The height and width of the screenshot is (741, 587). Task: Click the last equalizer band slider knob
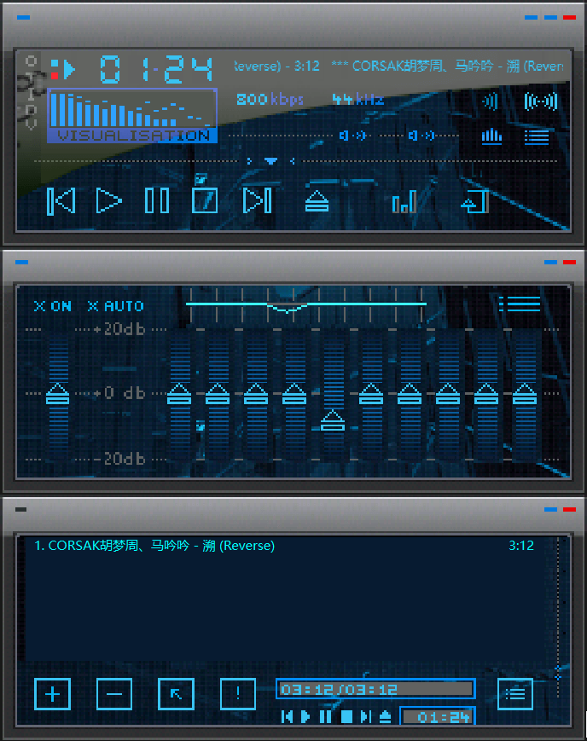point(525,394)
